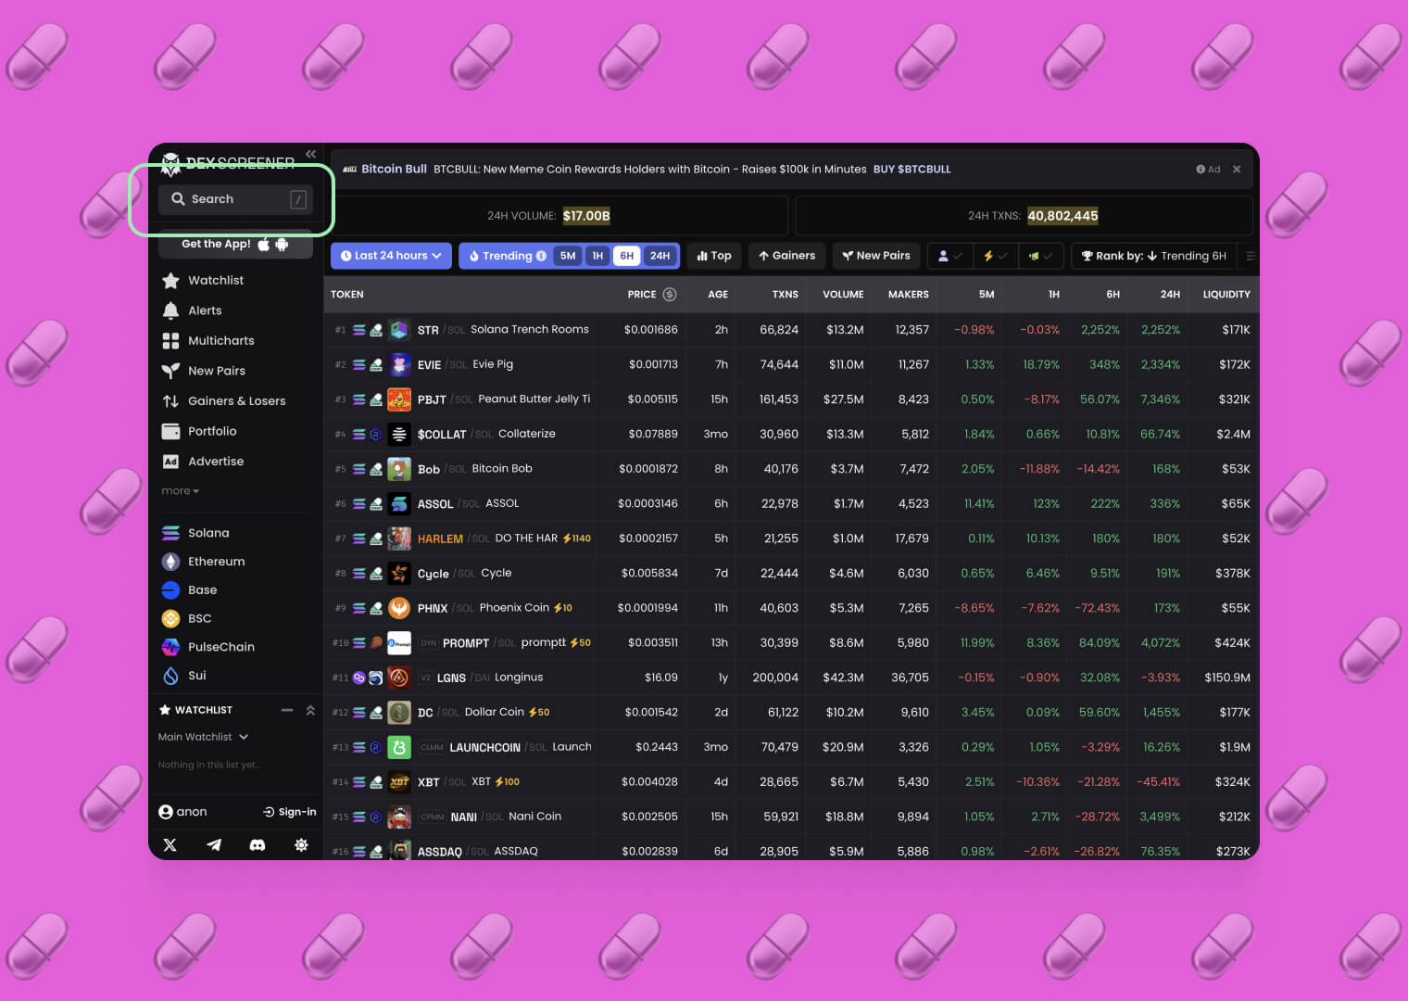Select the Base chain icon

[x=170, y=589]
